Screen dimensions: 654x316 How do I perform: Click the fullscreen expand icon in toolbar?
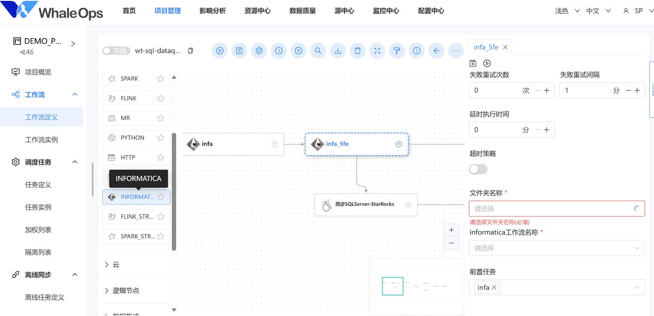(x=377, y=51)
